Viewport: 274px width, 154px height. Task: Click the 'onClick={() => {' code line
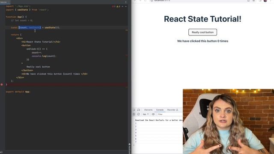pos(37,49)
